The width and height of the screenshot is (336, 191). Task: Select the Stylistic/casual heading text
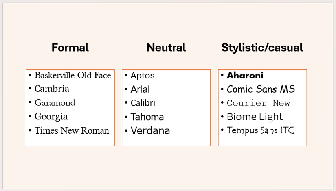(262, 48)
